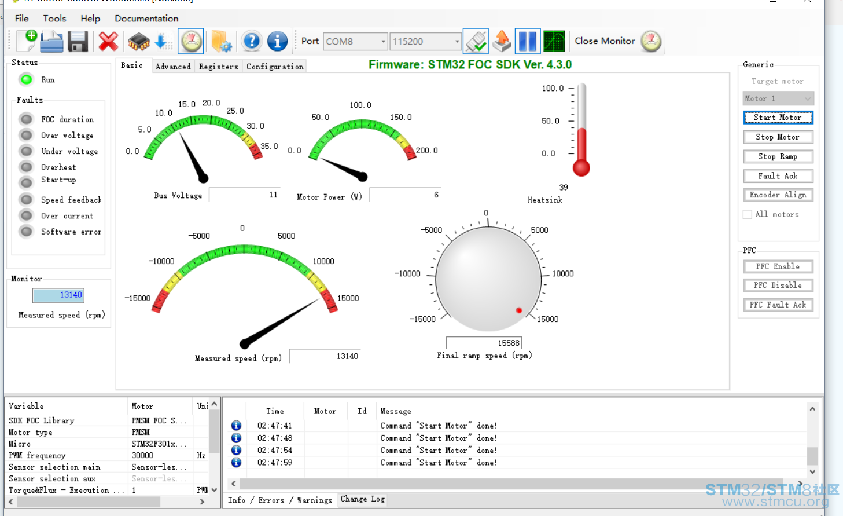Open the File menu

pyautogui.click(x=22, y=18)
